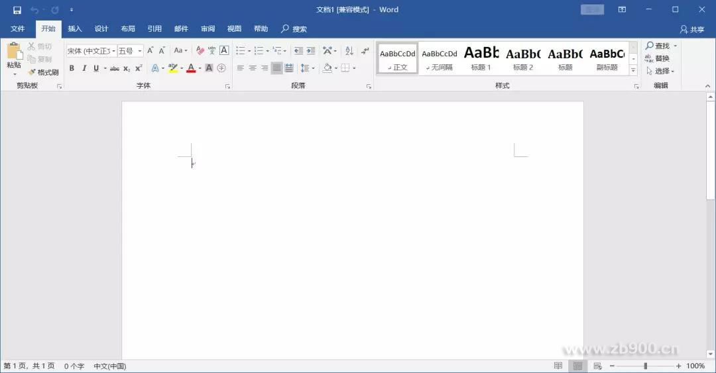Image resolution: width=716 pixels, height=373 pixels.
Task: Click the Select (选择) button
Action: tap(660, 71)
